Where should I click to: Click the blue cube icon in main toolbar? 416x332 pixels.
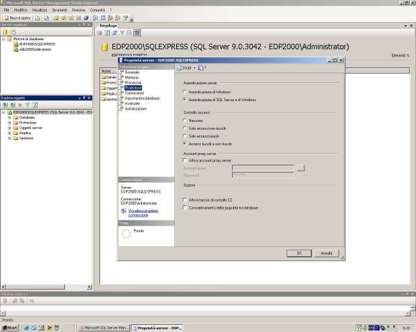tap(86, 18)
